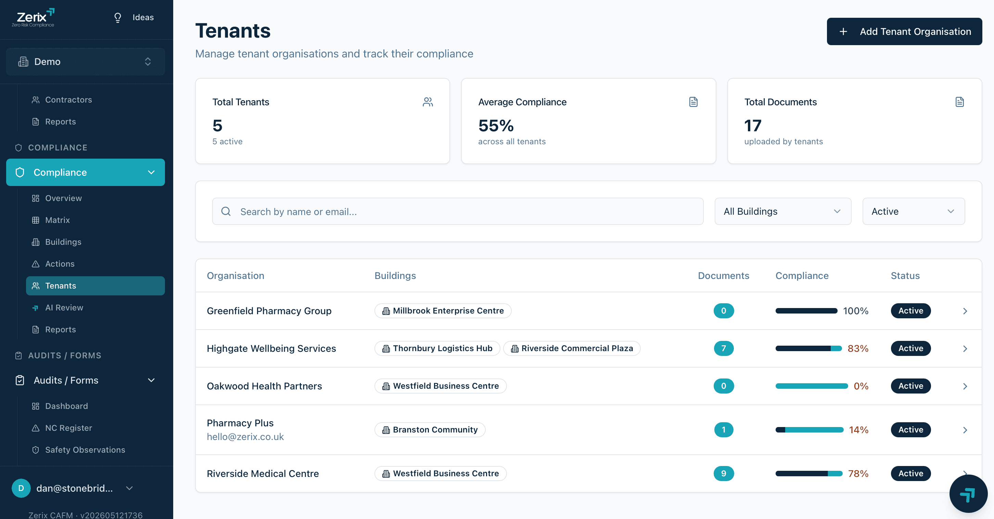Open the Zerix assistant floating button
This screenshot has height=519, width=994.
[x=968, y=494]
